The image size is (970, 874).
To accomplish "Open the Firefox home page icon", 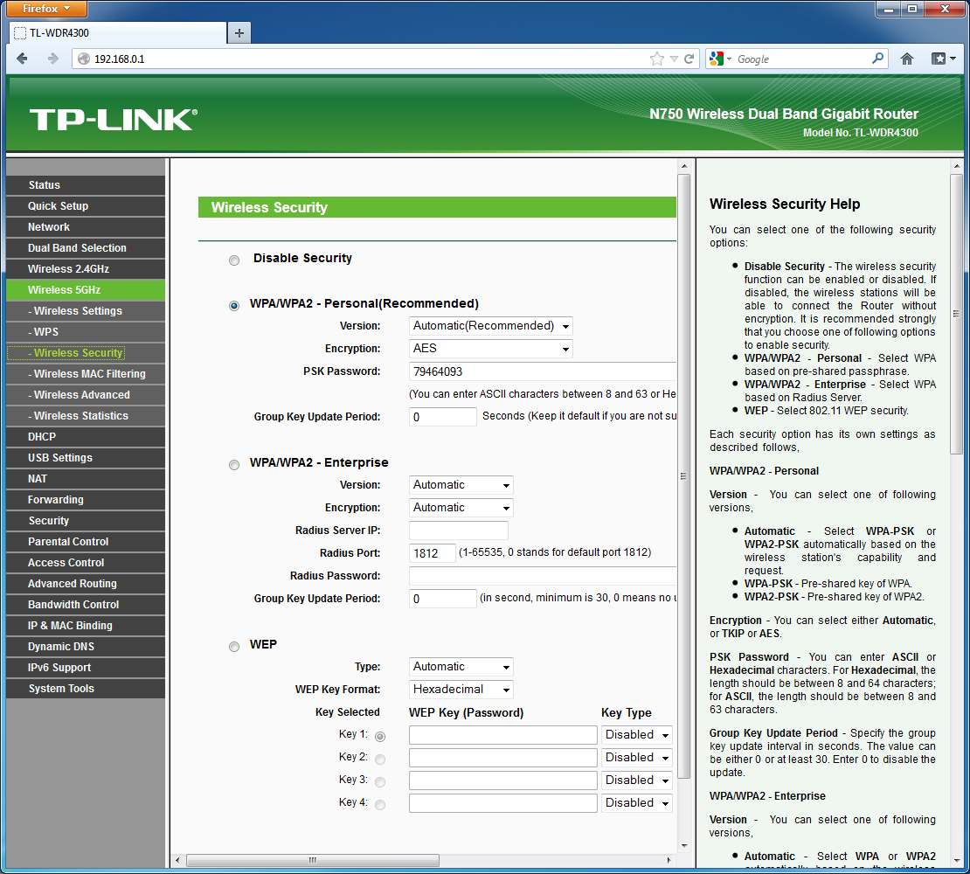I will click(907, 59).
